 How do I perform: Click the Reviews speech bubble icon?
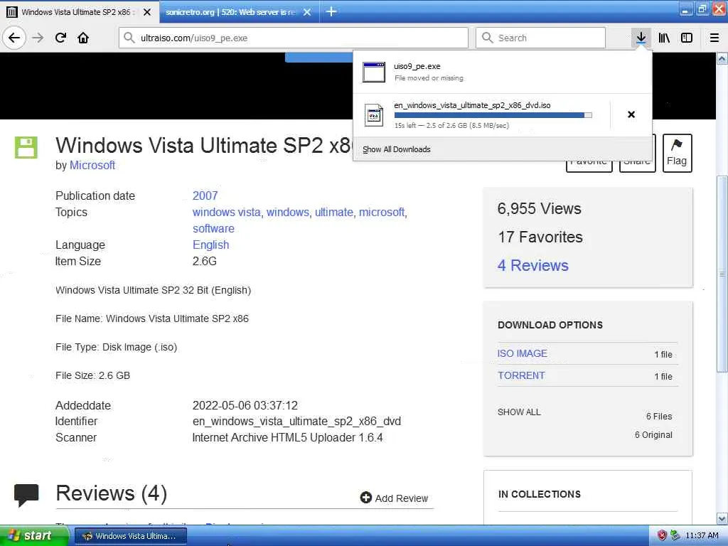coord(26,495)
